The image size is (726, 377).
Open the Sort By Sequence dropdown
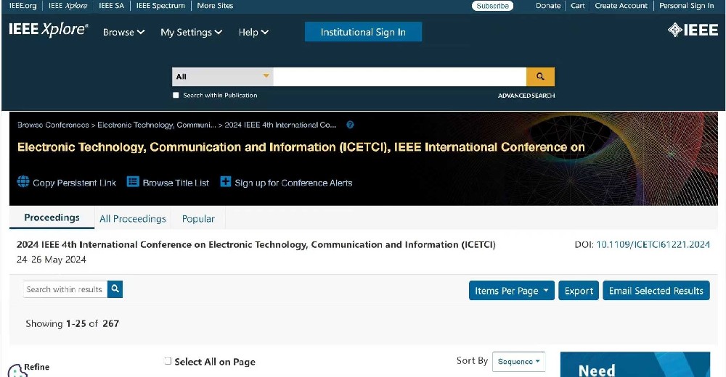[x=518, y=361]
